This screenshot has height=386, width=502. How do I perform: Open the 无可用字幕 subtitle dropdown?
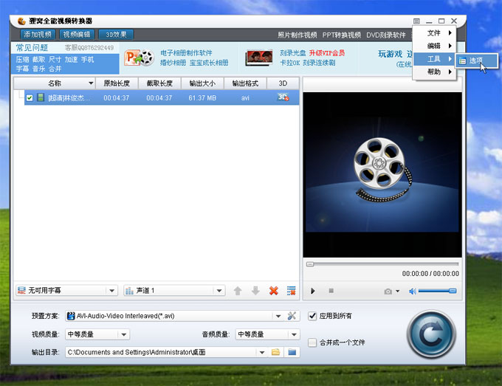click(x=111, y=291)
